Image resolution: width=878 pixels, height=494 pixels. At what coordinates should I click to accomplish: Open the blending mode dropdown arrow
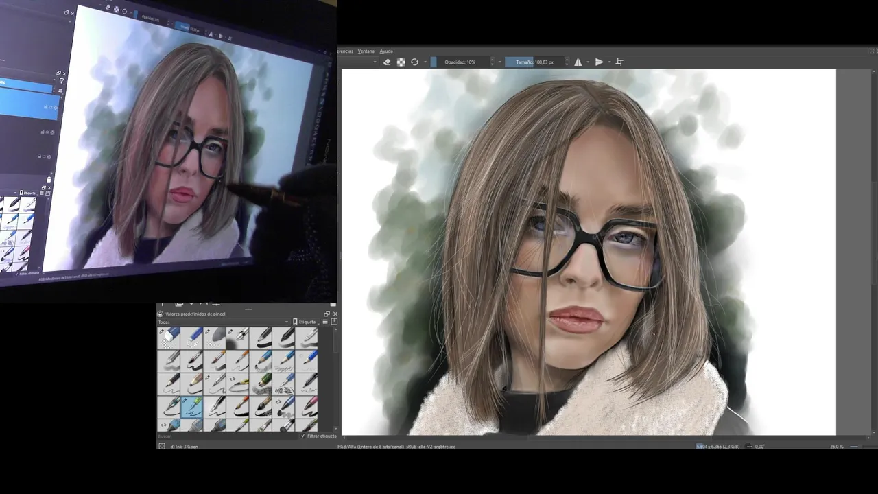[x=375, y=62]
